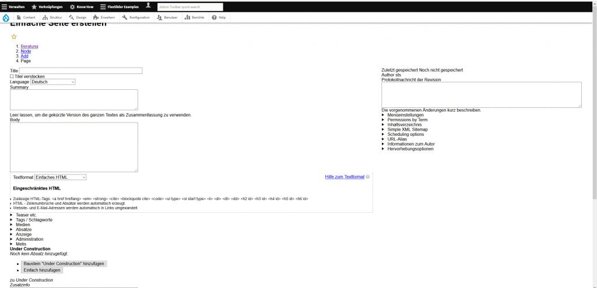The image size is (597, 288).
Task: Open the Hilfe zum Textformat link
Action: [x=344, y=177]
